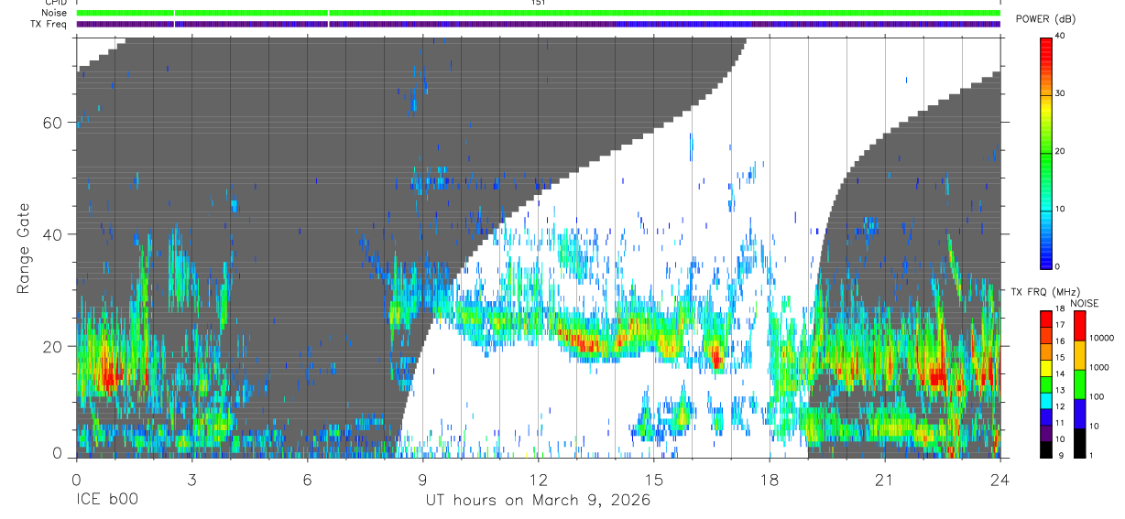Click the UT hours on March 9, 2026 title
Screen dimensions: 1125x519
pos(538,501)
